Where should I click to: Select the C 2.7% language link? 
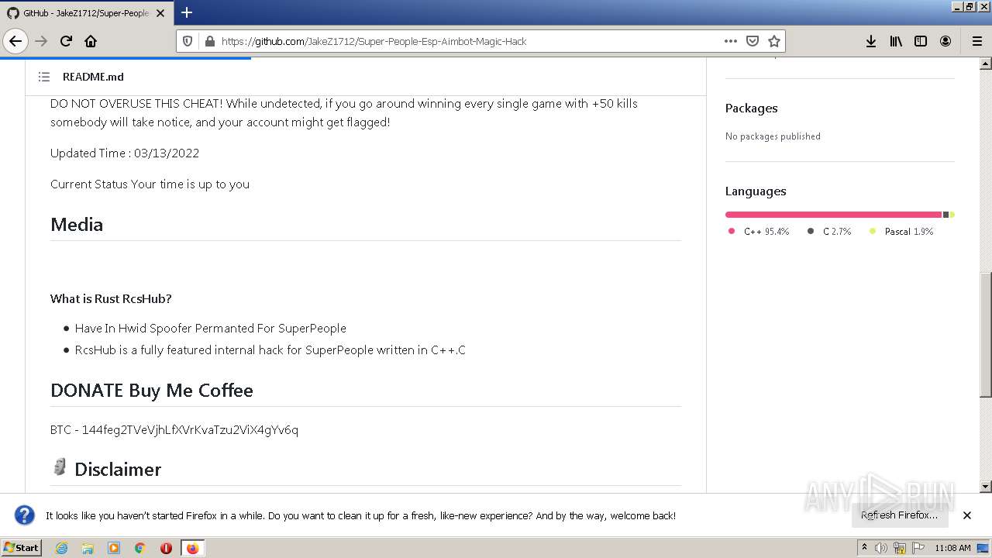point(829,232)
